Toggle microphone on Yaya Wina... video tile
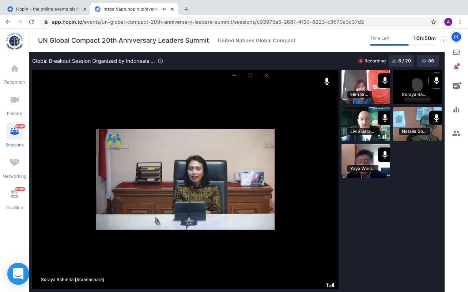Viewport: 468px width, 292px height. pos(384,155)
